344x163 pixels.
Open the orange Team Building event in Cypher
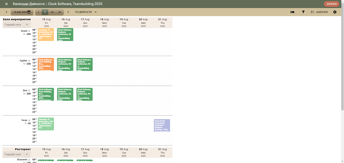click(46, 64)
